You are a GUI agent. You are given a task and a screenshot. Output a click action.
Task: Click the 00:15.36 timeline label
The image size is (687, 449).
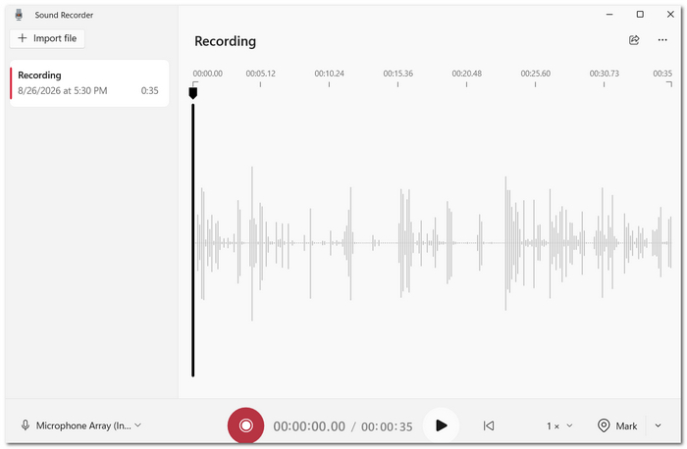[397, 74]
